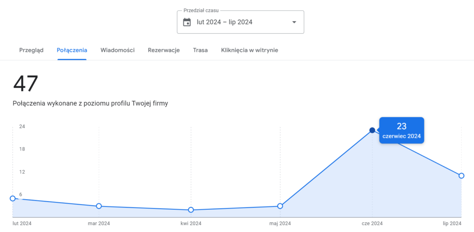Screen dimensions: 474x232
Task: Select the Połączenia tab
Action: point(72,50)
